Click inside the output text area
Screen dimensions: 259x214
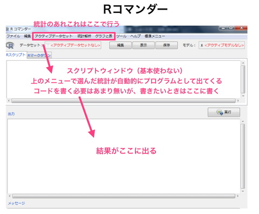124,156
